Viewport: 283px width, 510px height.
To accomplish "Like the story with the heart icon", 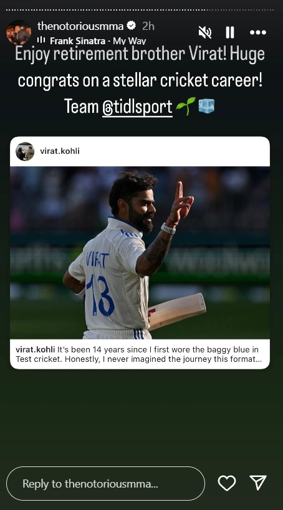I will pyautogui.click(x=227, y=483).
